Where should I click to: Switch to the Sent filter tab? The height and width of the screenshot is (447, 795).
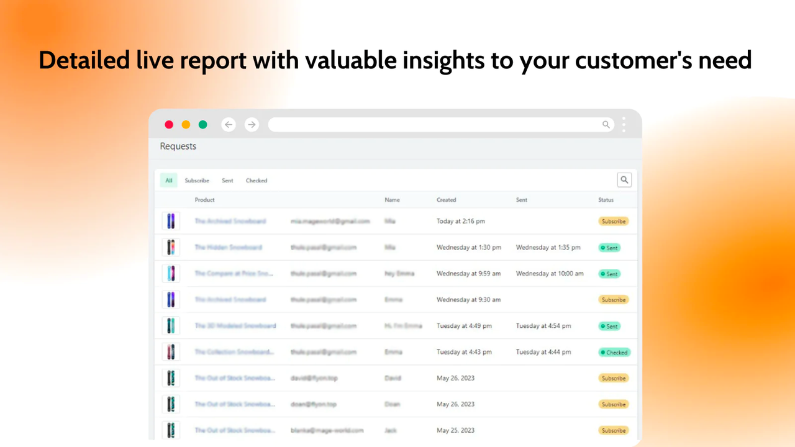(x=227, y=180)
